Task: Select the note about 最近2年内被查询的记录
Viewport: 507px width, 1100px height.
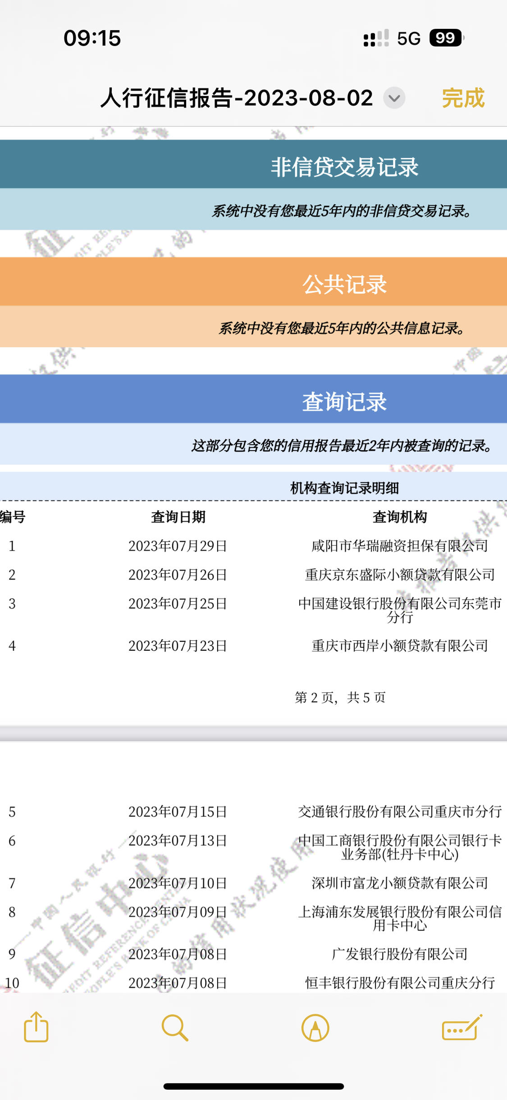Action: (342, 446)
